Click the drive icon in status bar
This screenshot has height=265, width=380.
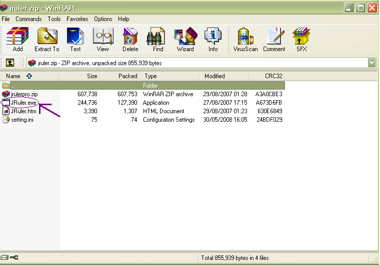4,257
